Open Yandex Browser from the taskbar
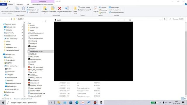Screen dimensions: 187x105 pyautogui.click(x=83, y=102)
